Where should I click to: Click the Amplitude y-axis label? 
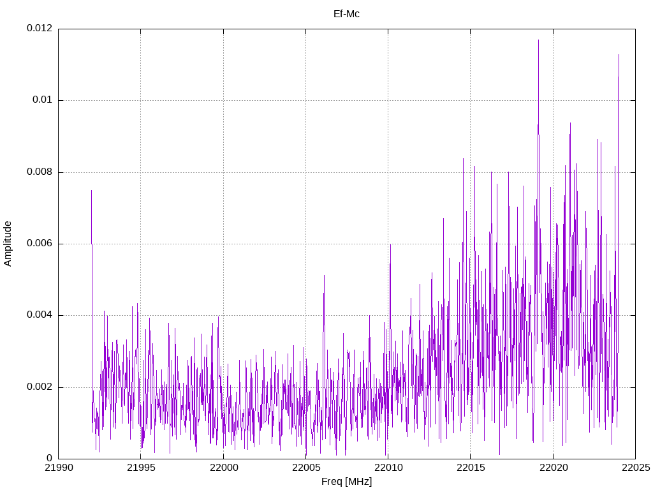8,244
